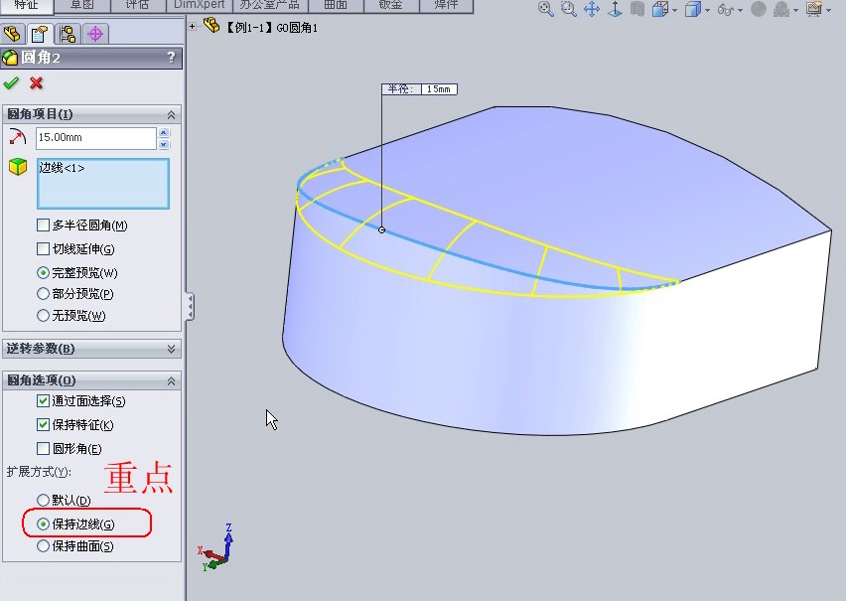Viewport: 846px width, 601px height.
Task: Select 部分预览(P) radio button
Action: [43, 294]
